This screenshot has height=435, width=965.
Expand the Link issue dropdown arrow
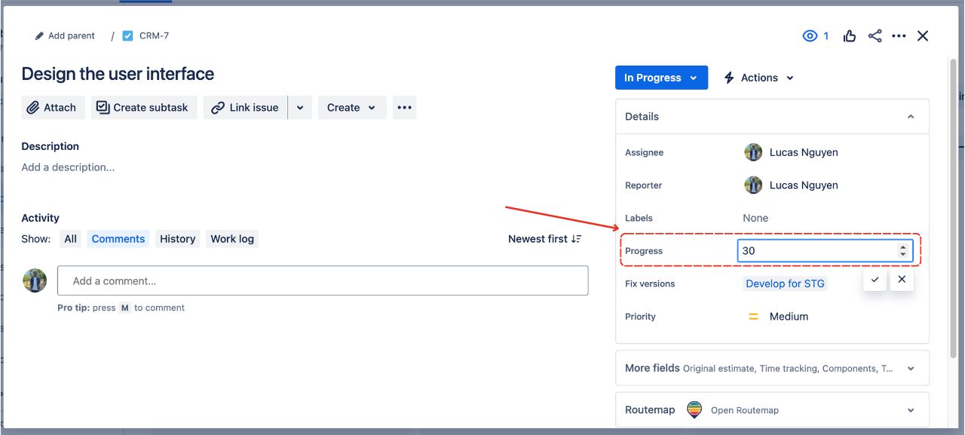(x=300, y=107)
